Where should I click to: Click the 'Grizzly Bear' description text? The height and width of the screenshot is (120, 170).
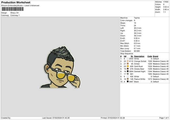[139, 69]
